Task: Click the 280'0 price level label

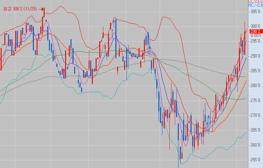Action: click(256, 86)
